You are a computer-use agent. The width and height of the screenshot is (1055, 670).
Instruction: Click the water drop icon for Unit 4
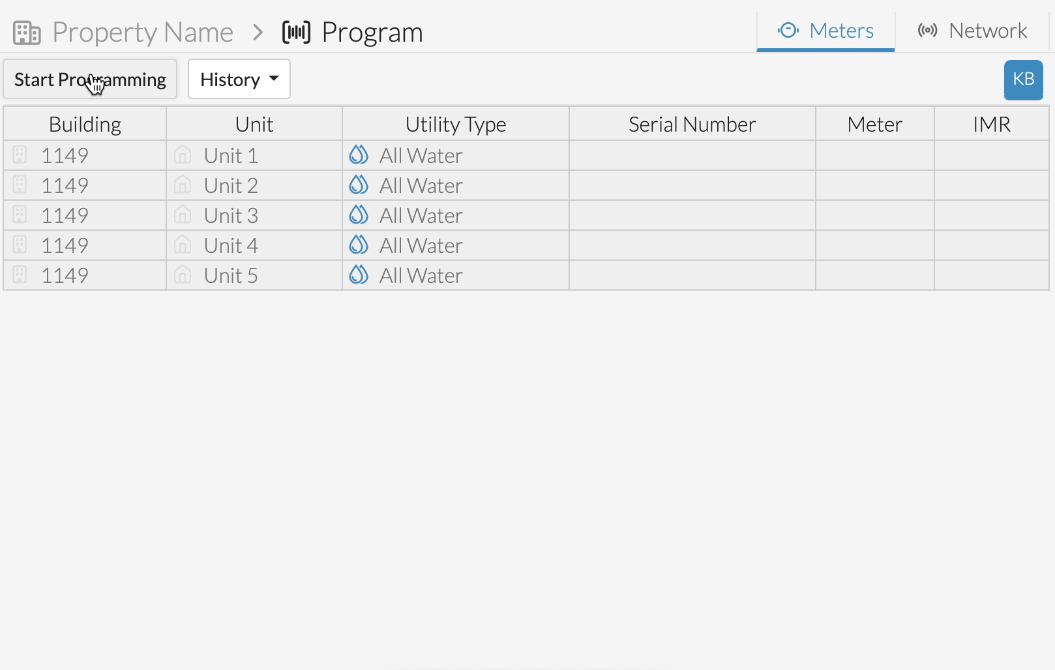coord(359,244)
